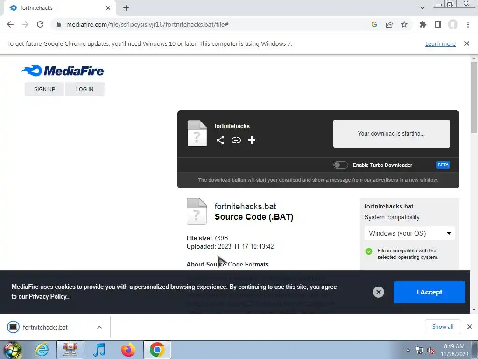Click the Chrome taskbar icon
Screen dimensions: 478x359
[x=157, y=350]
